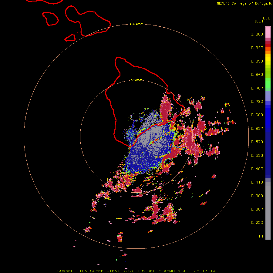The height and width of the screenshot is (273, 273).
Task: Click the 0.573 value on the color scale
Action: tap(257, 142)
